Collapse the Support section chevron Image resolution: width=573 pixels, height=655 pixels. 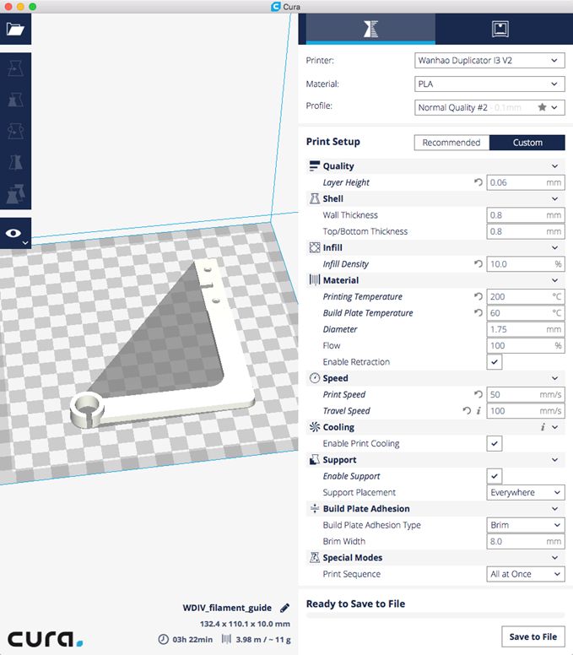pos(554,459)
